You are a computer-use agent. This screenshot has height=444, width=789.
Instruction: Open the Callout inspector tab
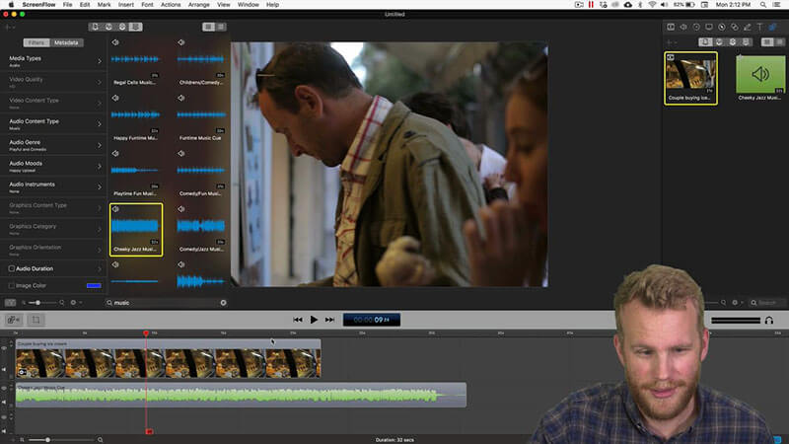point(722,27)
